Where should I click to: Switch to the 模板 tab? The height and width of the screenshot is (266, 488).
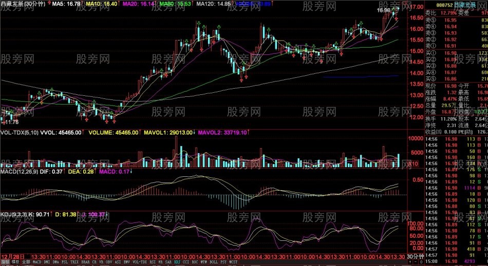point(15,262)
